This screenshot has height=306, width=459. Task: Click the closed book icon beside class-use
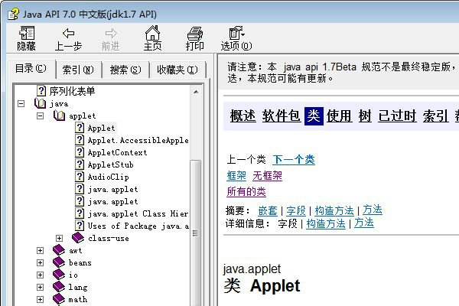coord(78,237)
